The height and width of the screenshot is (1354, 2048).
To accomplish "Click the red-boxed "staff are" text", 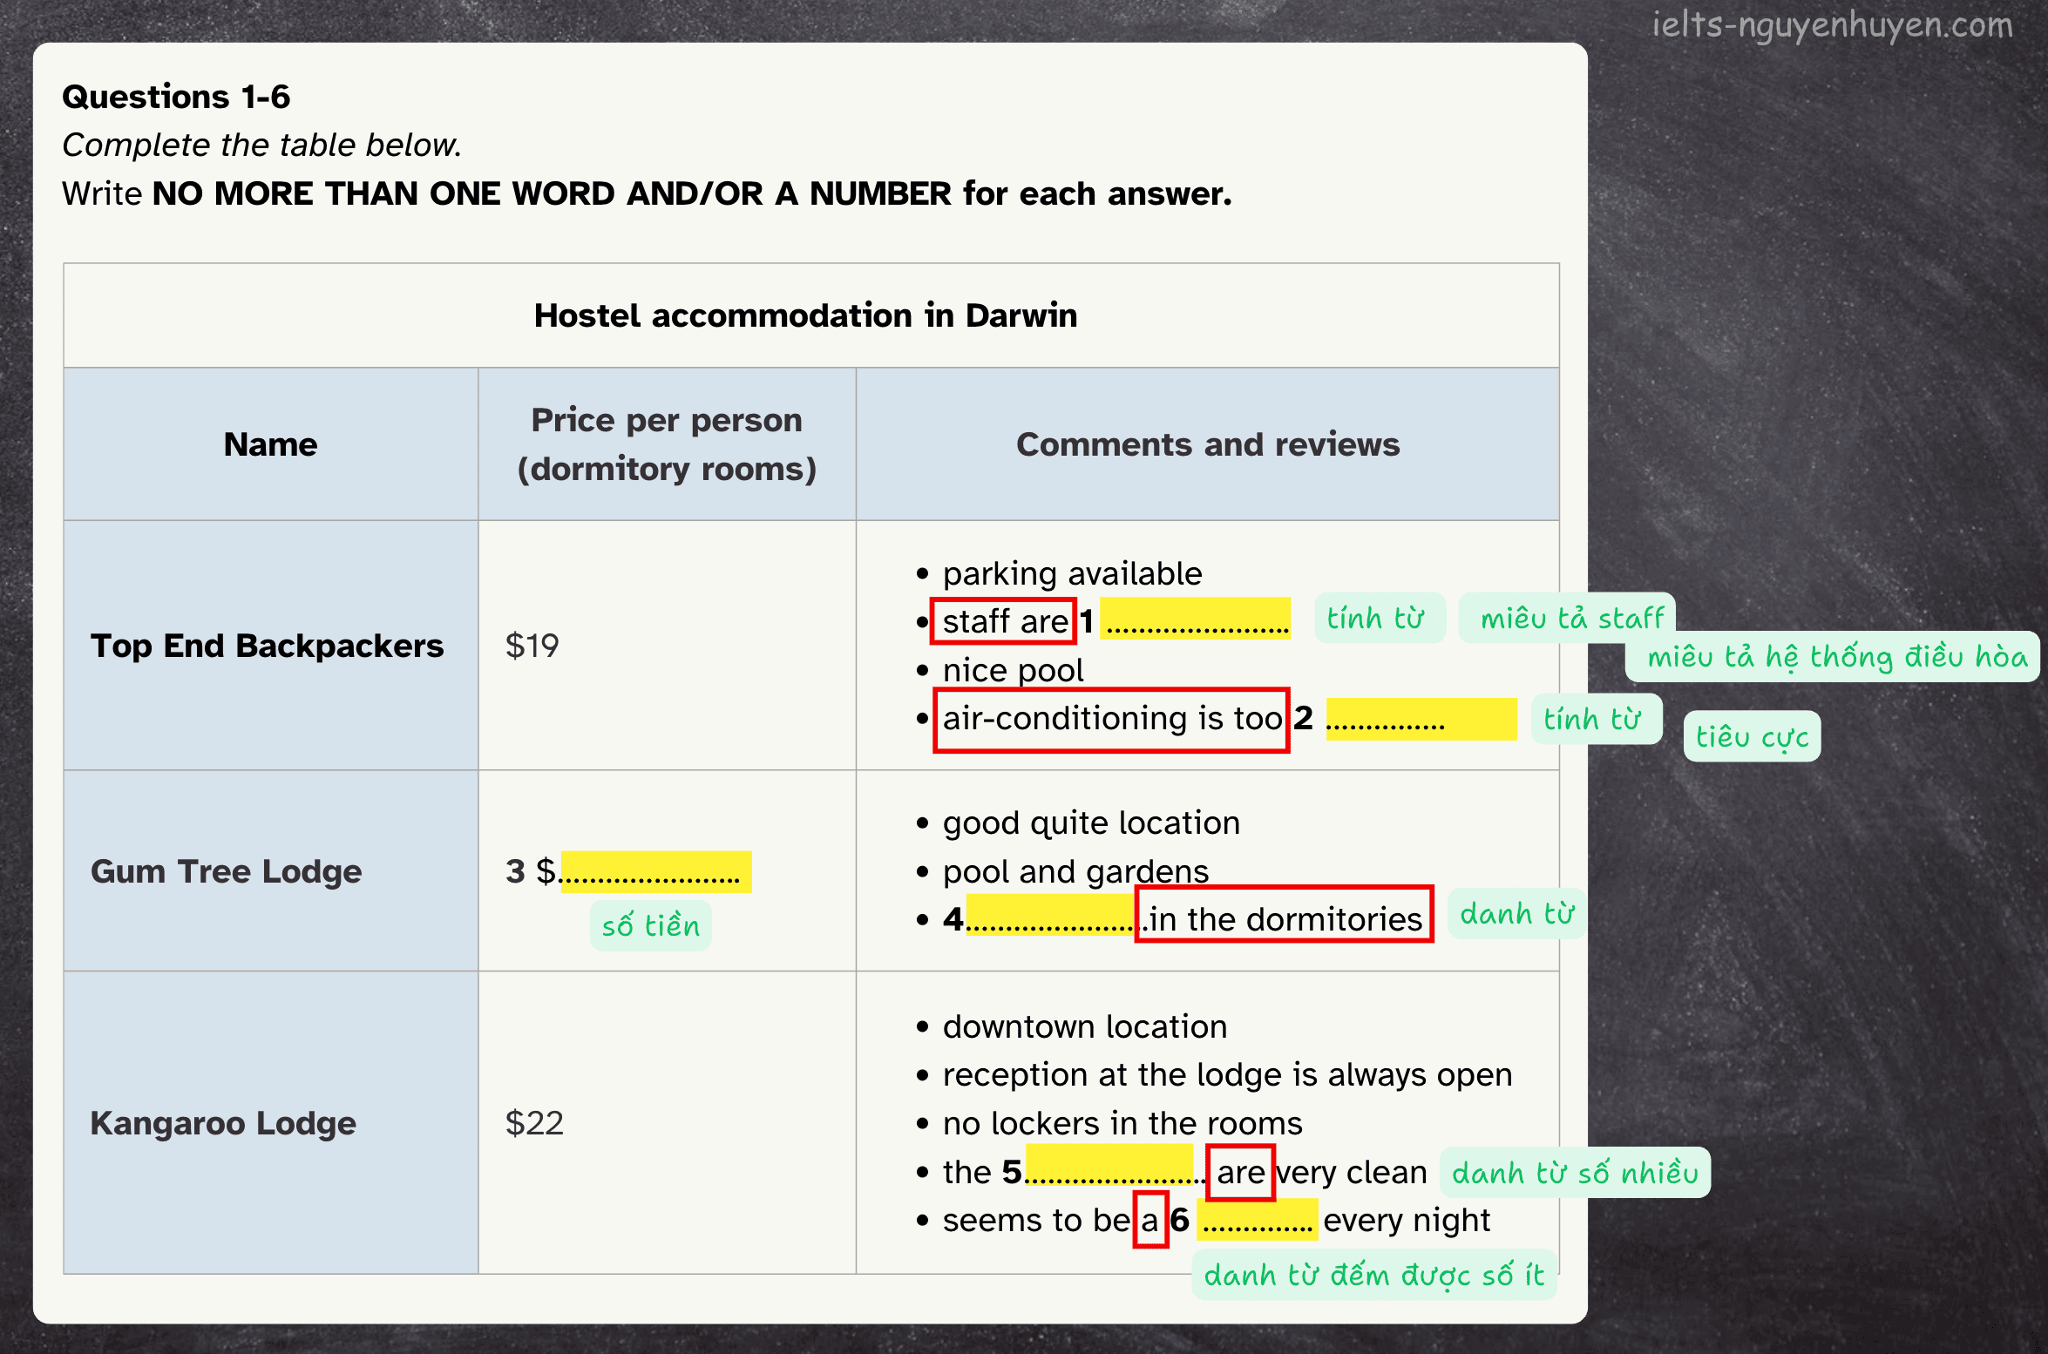I will 1003,621.
